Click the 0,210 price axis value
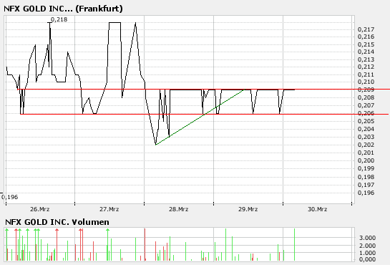Viewport: 390px width, 275px height. (366, 82)
